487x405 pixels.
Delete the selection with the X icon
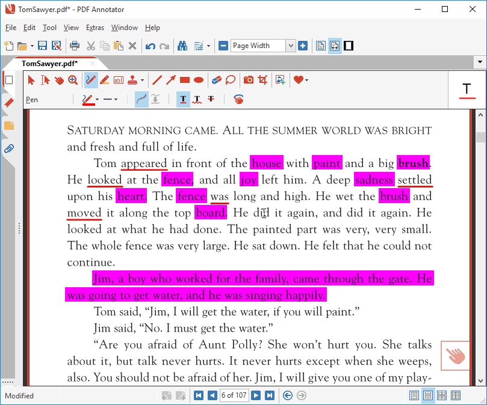(132, 46)
